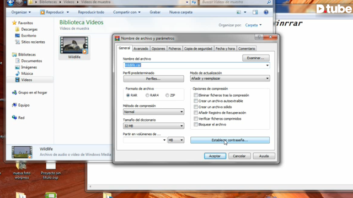The image size is (353, 198).
Task: Open Copia de seguridad tab
Action: click(x=198, y=48)
